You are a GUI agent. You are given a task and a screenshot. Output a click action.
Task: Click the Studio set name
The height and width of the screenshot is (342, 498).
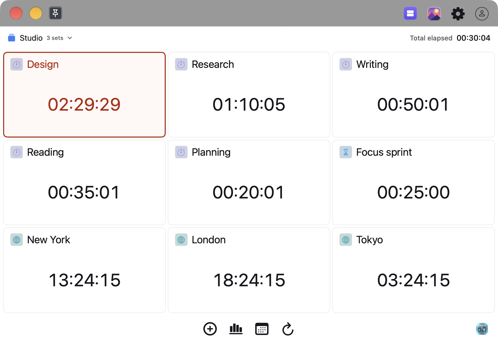(31, 38)
